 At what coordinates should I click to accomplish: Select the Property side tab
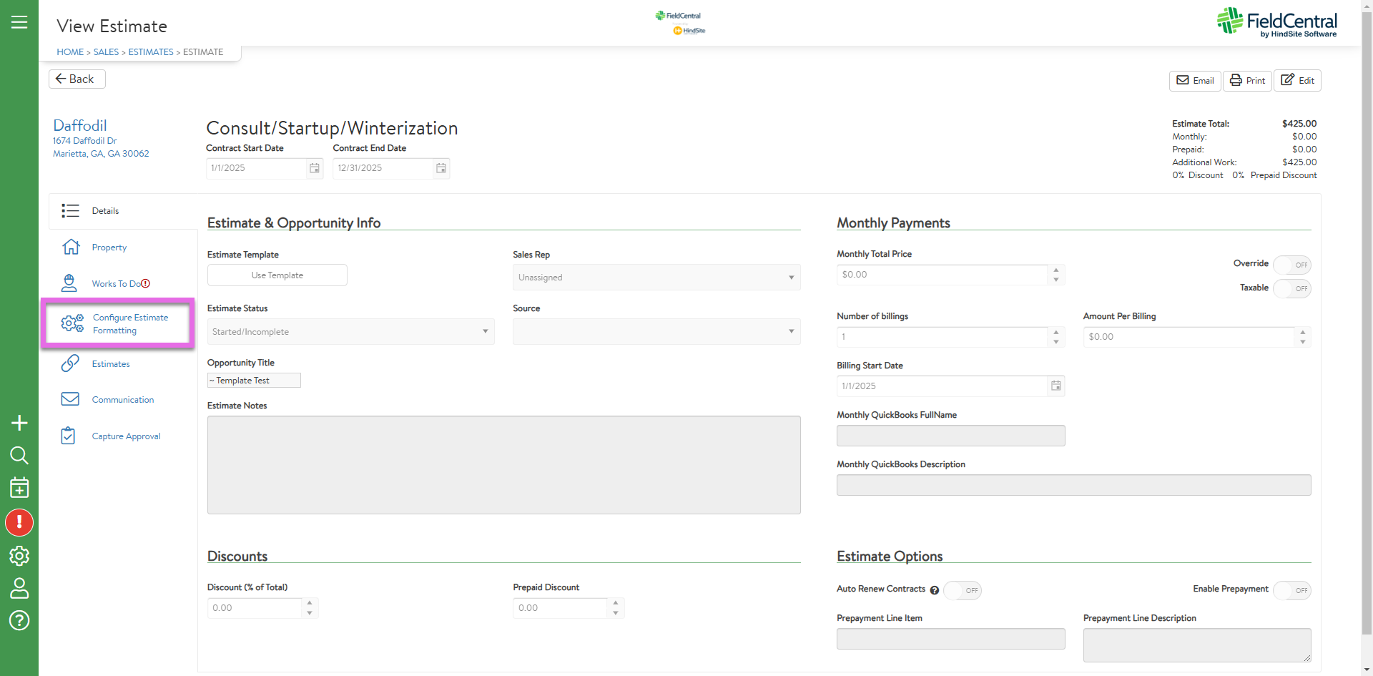coord(123,248)
